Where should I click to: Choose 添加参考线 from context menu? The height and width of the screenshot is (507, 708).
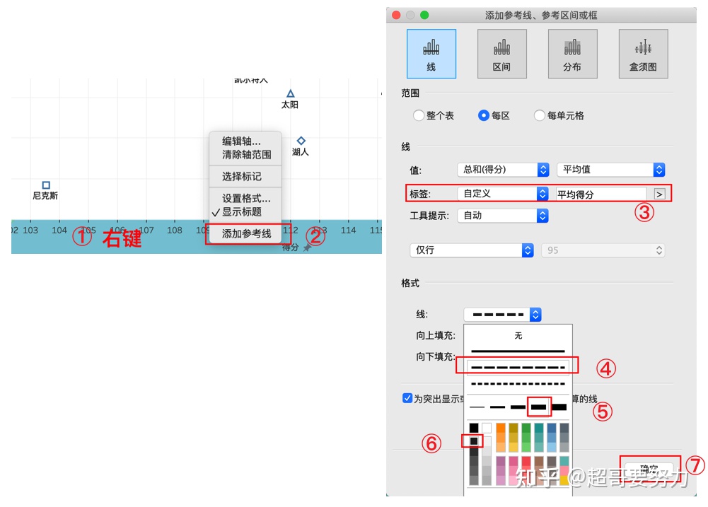247,234
